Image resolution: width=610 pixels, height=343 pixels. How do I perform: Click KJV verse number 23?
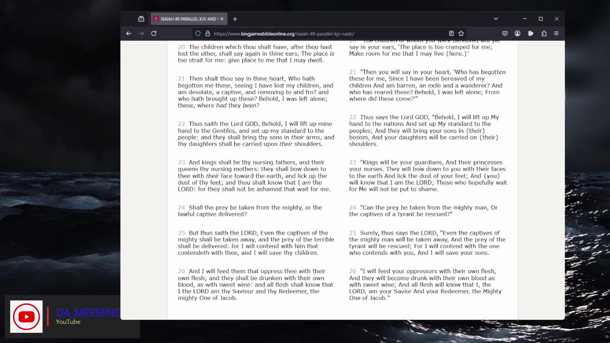[x=182, y=162]
